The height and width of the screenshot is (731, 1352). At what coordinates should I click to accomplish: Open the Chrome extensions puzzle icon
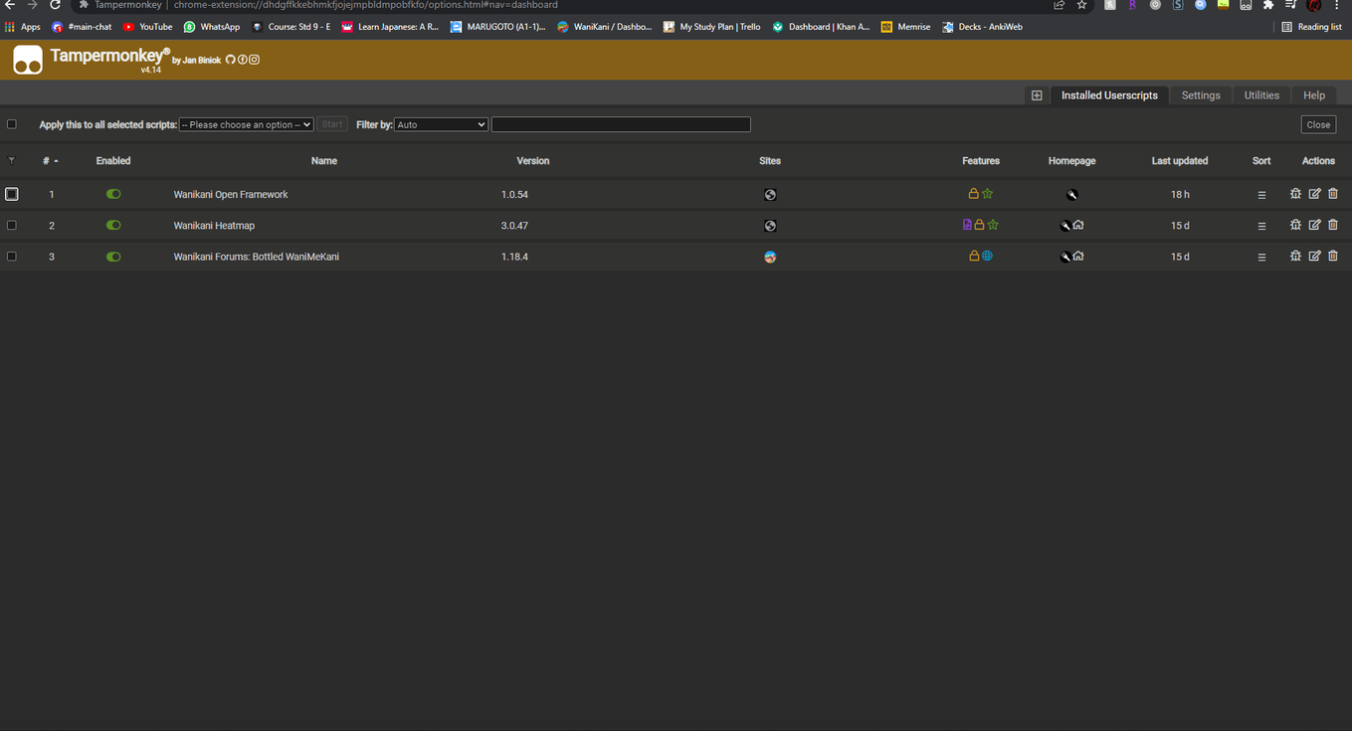[x=1268, y=5]
